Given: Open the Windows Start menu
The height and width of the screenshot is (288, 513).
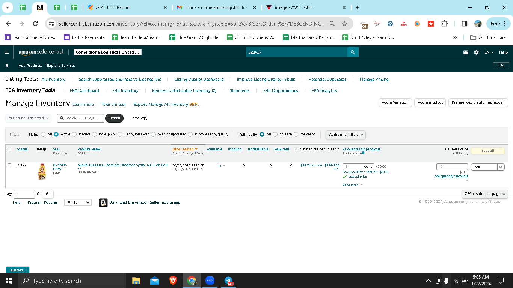Looking at the screenshot, I should coord(9,280).
